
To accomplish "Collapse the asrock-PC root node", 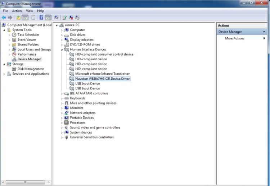I will pyautogui.click(x=57, y=25).
